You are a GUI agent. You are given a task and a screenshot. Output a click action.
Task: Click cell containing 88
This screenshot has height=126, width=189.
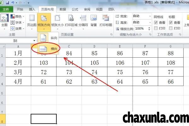tap(170, 53)
